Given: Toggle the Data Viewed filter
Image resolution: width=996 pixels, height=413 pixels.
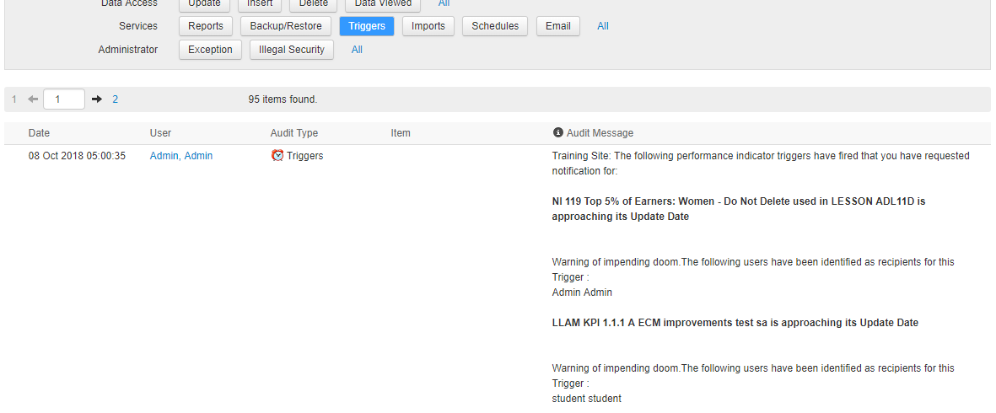Looking at the screenshot, I should point(383,4).
